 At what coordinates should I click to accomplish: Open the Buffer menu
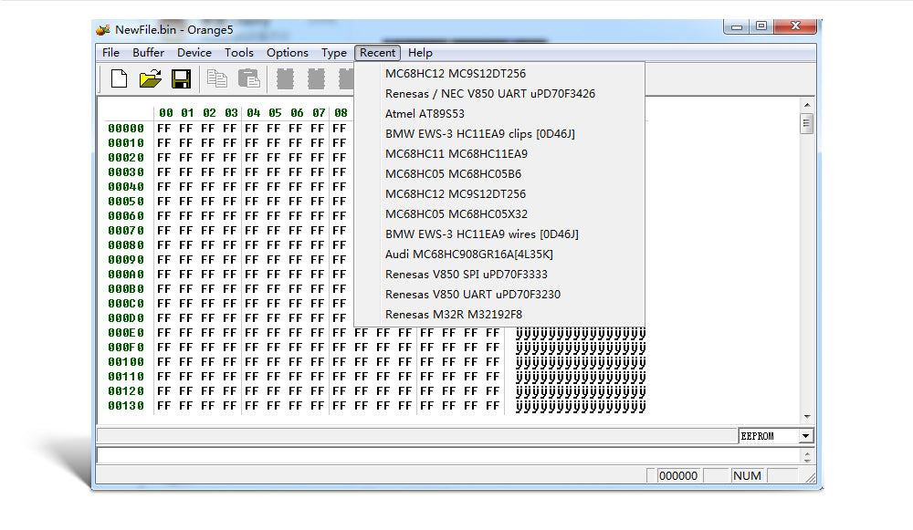coord(148,53)
